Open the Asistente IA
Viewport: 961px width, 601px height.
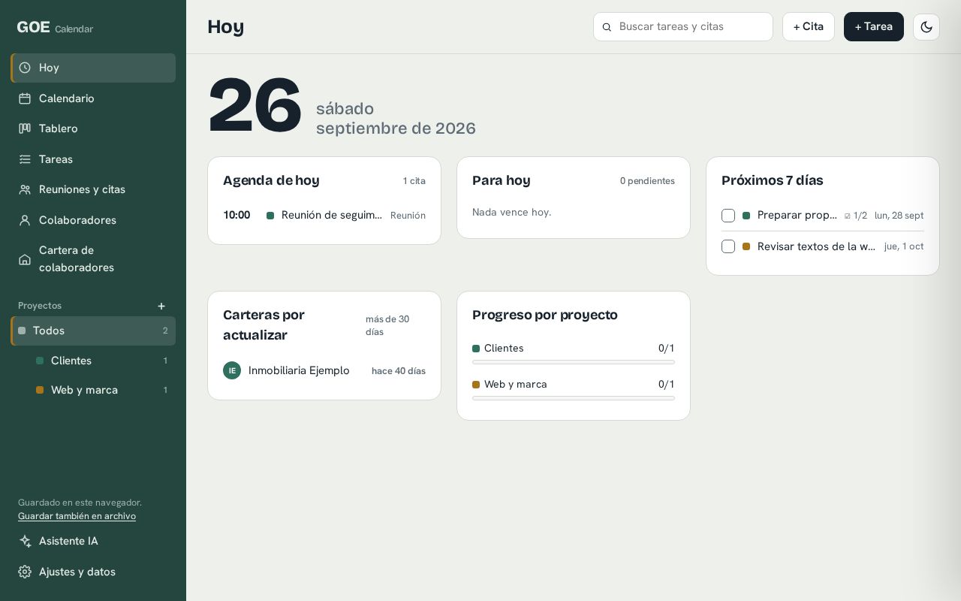93,541
